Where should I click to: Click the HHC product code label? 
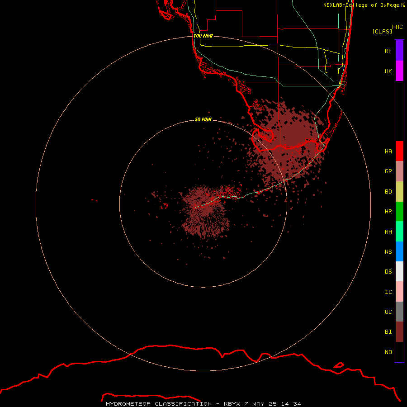pyautogui.click(x=397, y=27)
